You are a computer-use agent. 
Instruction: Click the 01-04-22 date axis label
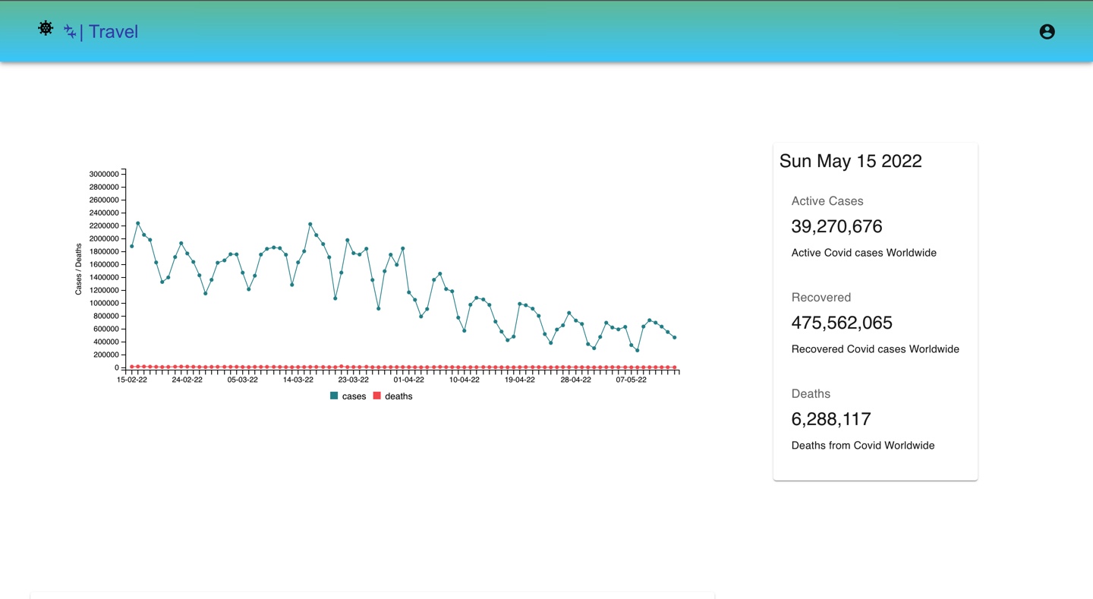(408, 380)
